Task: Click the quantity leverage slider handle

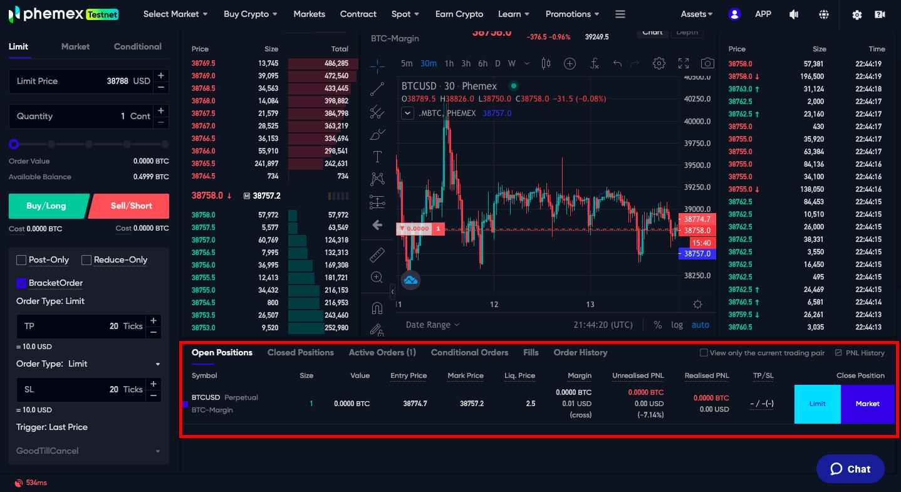Action: click(x=14, y=144)
